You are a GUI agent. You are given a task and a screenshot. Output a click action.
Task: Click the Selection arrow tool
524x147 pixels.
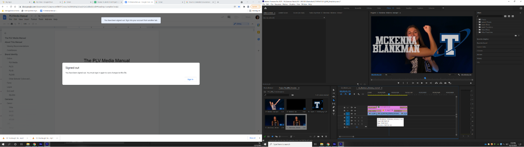pos(334,90)
